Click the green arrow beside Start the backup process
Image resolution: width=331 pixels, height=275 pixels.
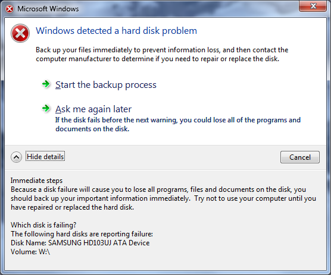(46, 84)
